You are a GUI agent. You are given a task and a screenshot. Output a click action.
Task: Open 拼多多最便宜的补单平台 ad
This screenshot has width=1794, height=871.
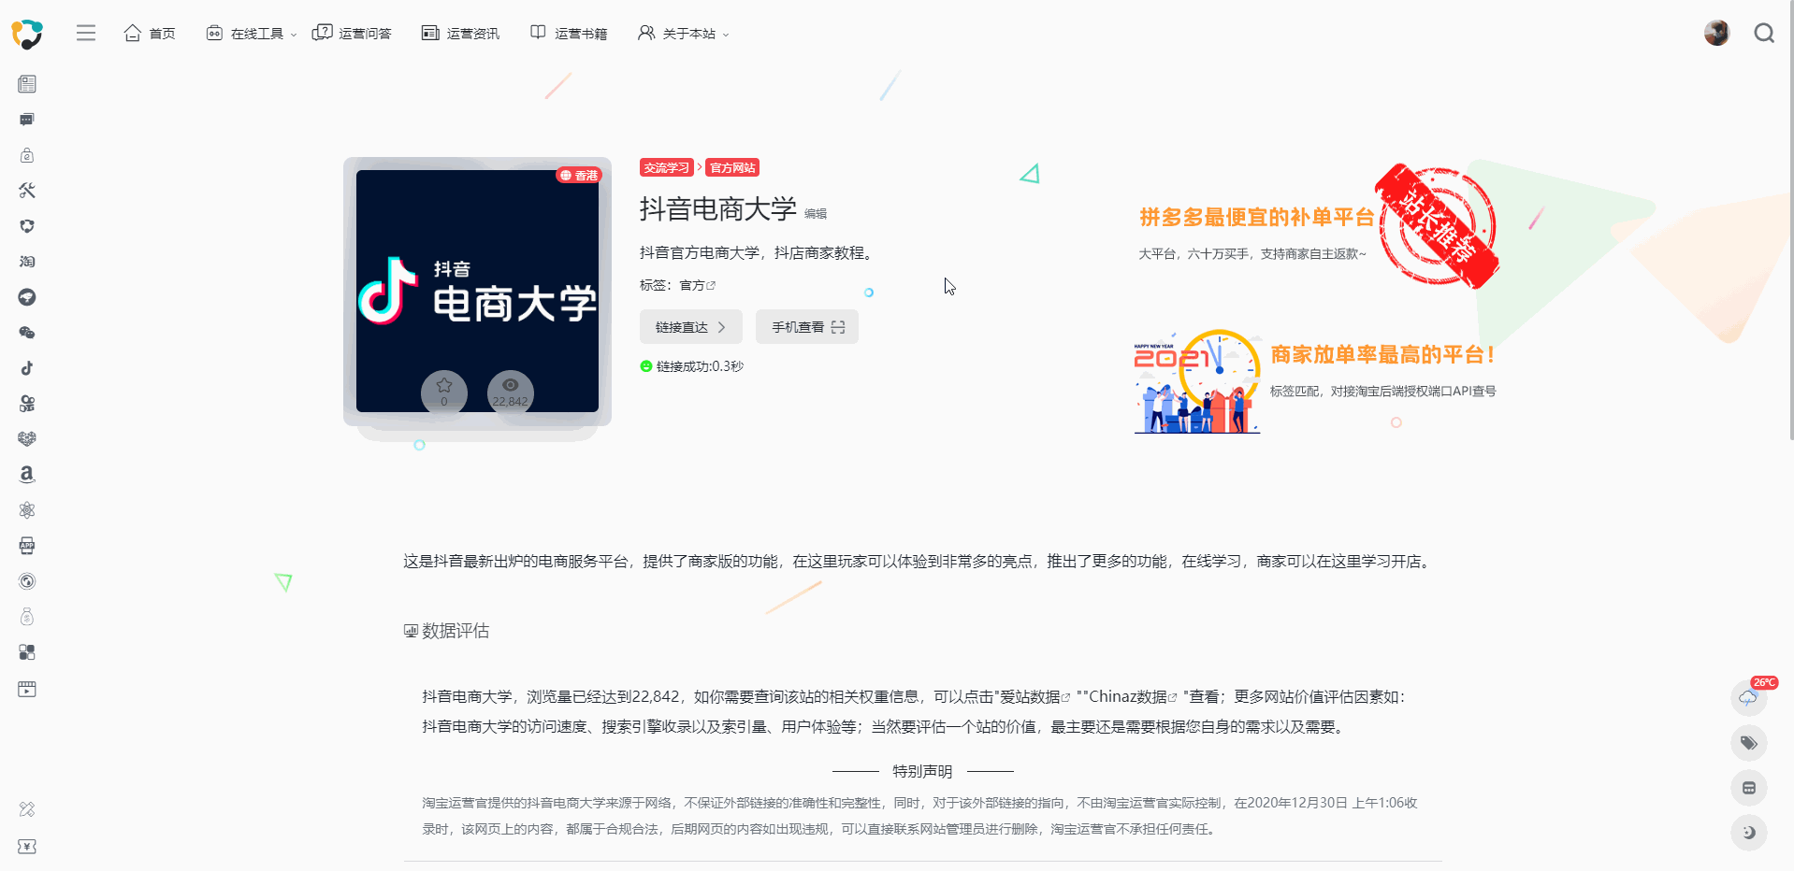pos(1257,217)
